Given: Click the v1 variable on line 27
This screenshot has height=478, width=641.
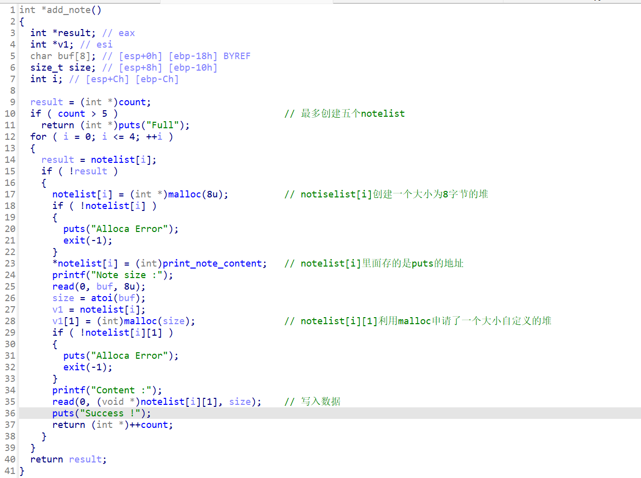Looking at the screenshot, I should [x=58, y=310].
